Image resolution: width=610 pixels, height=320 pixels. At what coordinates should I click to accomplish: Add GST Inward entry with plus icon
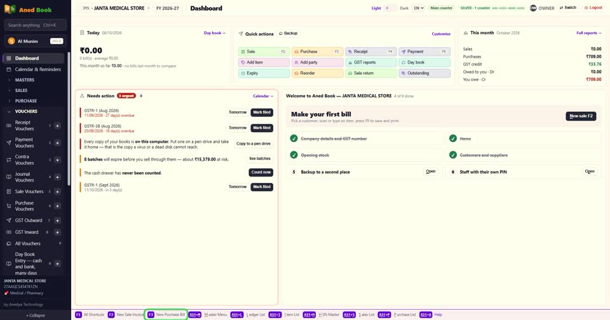57,232
